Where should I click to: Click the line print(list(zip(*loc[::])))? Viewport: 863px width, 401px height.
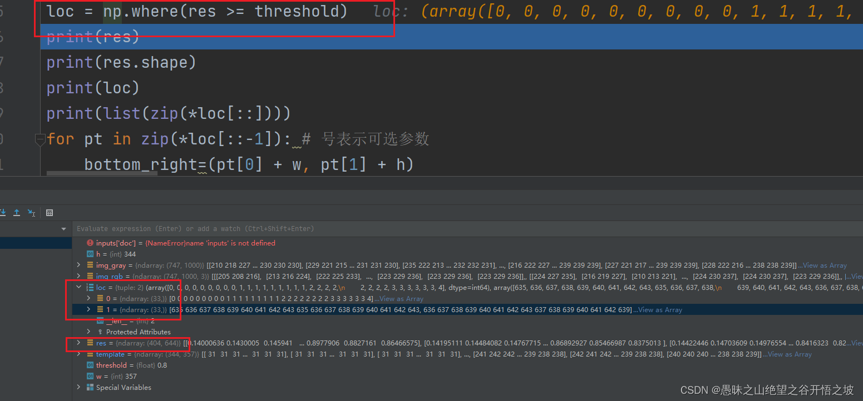click(x=169, y=113)
